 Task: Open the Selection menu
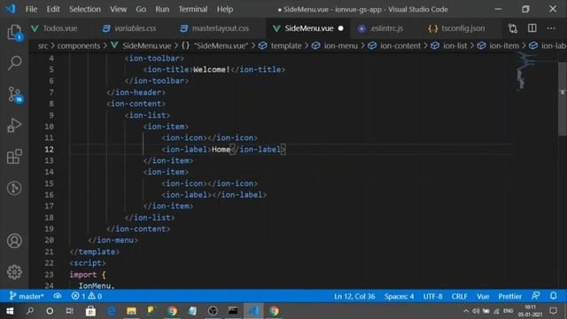coord(85,9)
